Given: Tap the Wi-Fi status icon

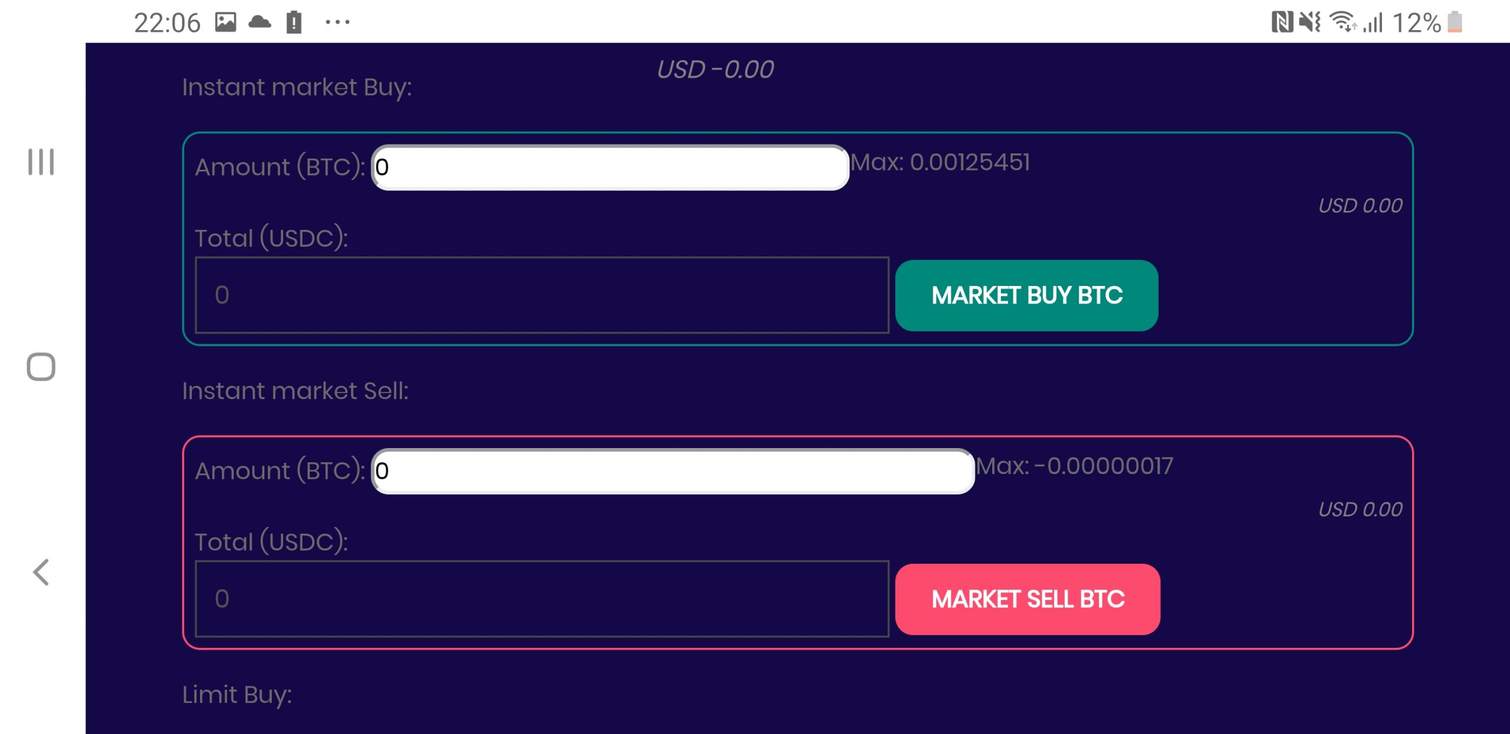Looking at the screenshot, I should (x=1343, y=22).
